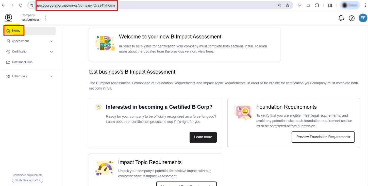This screenshot has height=186, width=368.
Task: Click 'Welcome to your new B Impact Assessment!' heading
Action: click(171, 37)
